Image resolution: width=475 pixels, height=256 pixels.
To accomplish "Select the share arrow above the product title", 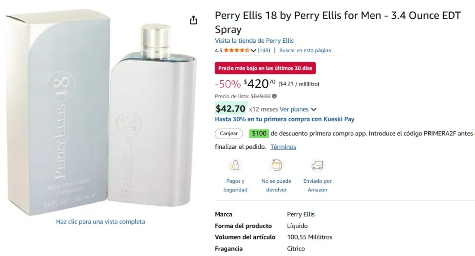I will 193,20.
